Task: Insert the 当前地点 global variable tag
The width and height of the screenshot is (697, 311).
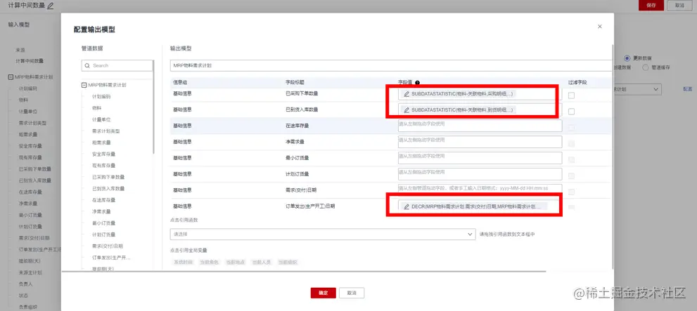Action: point(235,262)
